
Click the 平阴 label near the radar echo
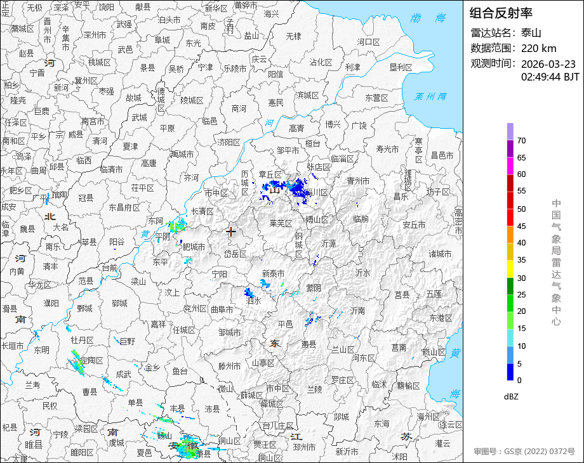163,237
